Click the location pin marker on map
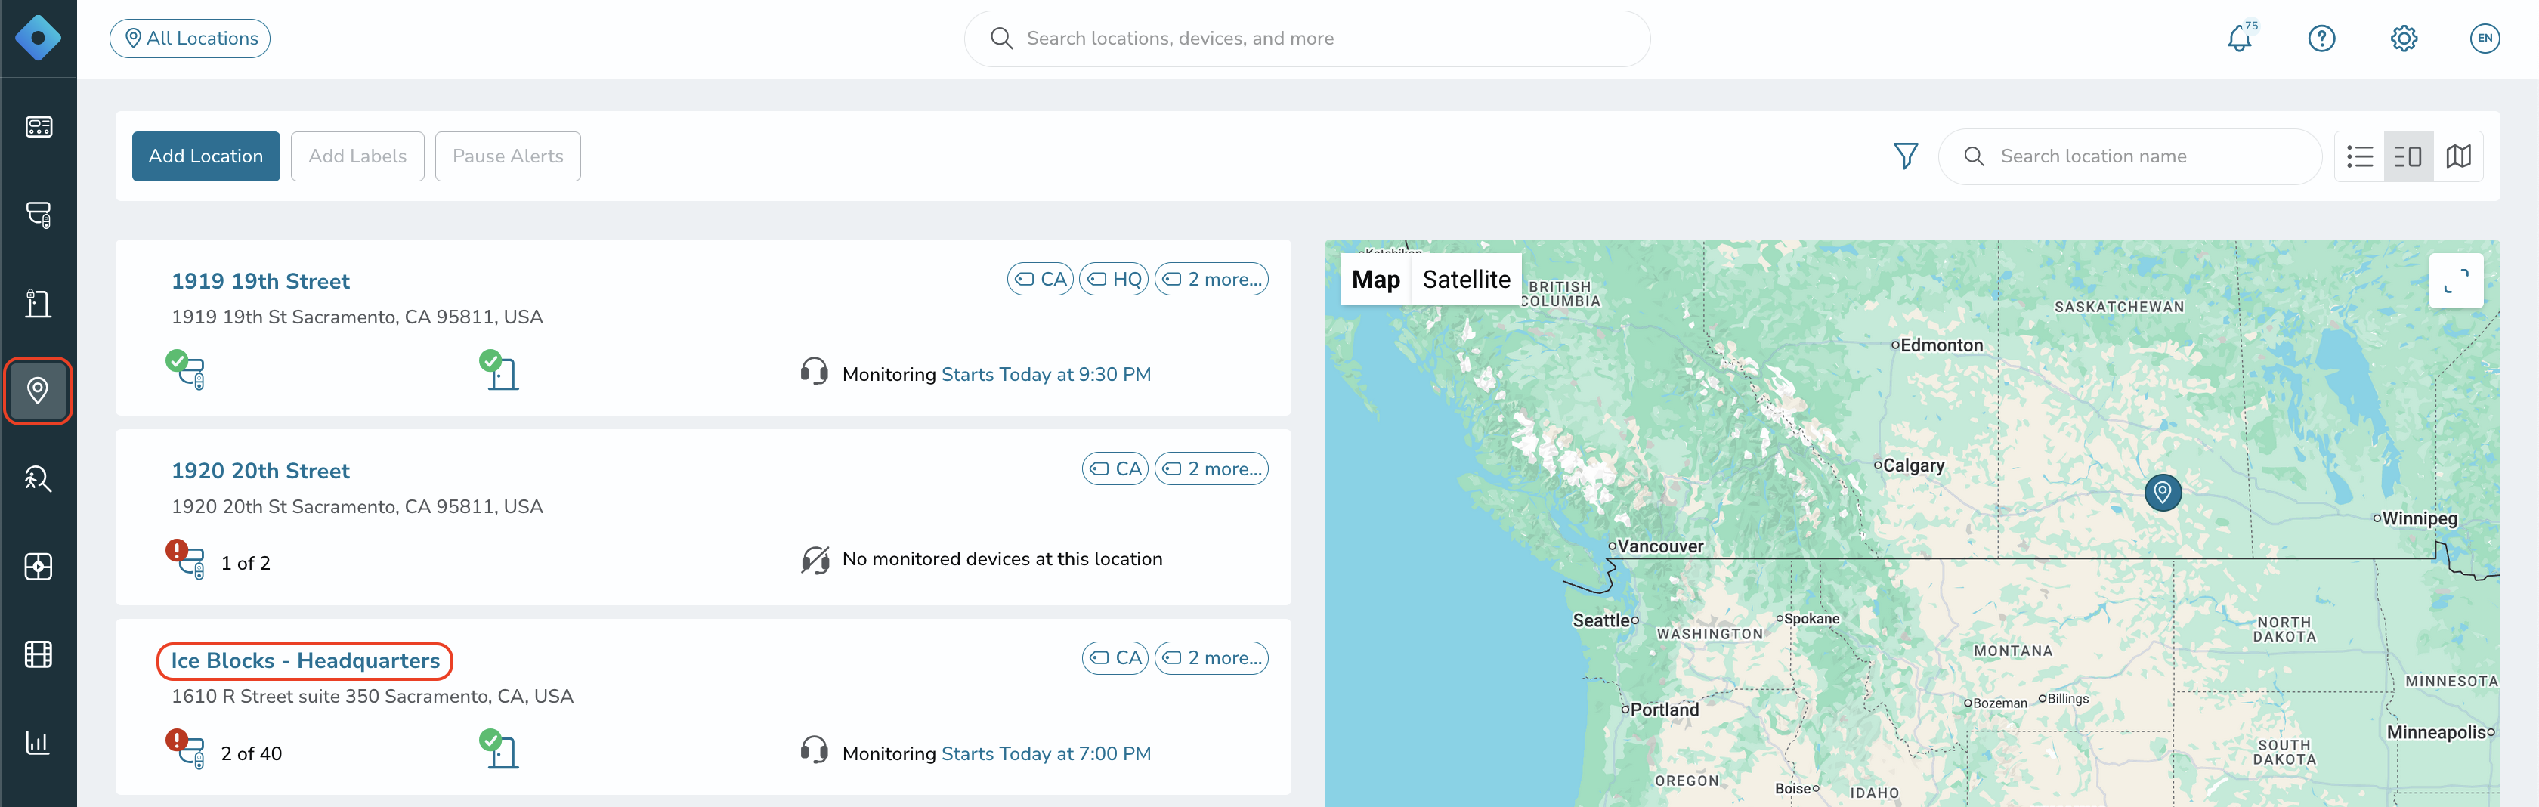This screenshot has width=2539, height=807. click(2163, 492)
